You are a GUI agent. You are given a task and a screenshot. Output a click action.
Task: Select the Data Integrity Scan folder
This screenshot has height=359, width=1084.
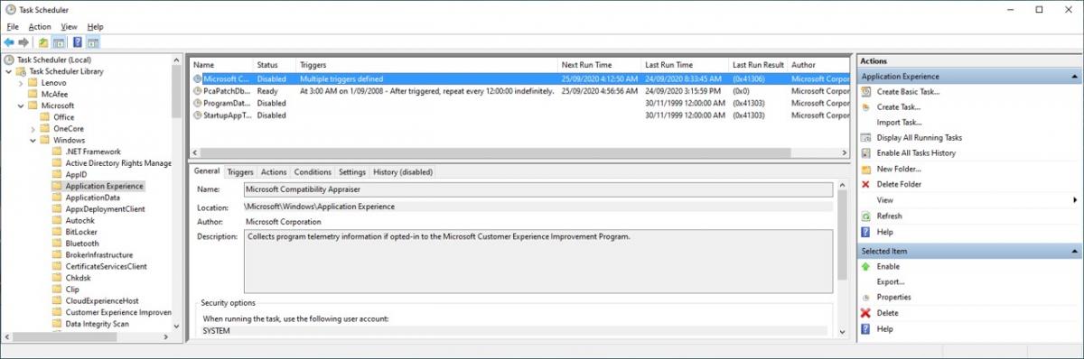[97, 324]
